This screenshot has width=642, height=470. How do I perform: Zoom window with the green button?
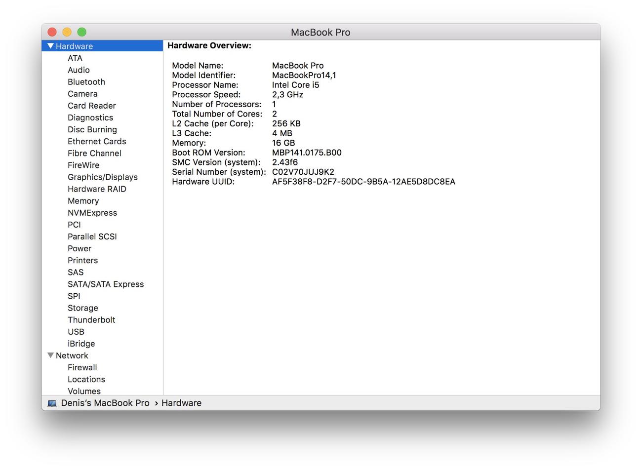[81, 32]
